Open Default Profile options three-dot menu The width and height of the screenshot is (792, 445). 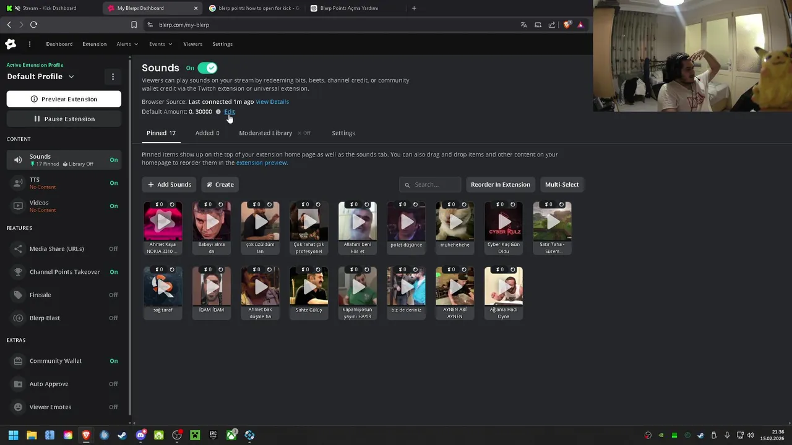click(113, 77)
